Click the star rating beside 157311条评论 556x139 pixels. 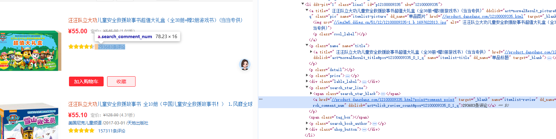pos(81,130)
